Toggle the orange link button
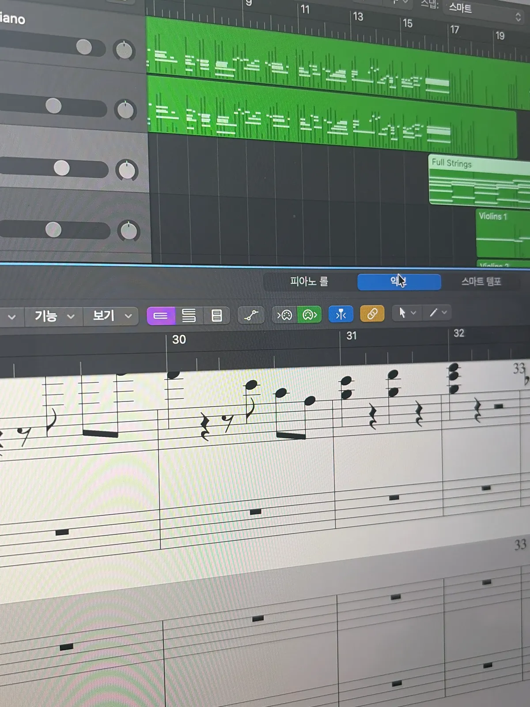This screenshot has height=707, width=530. (372, 314)
